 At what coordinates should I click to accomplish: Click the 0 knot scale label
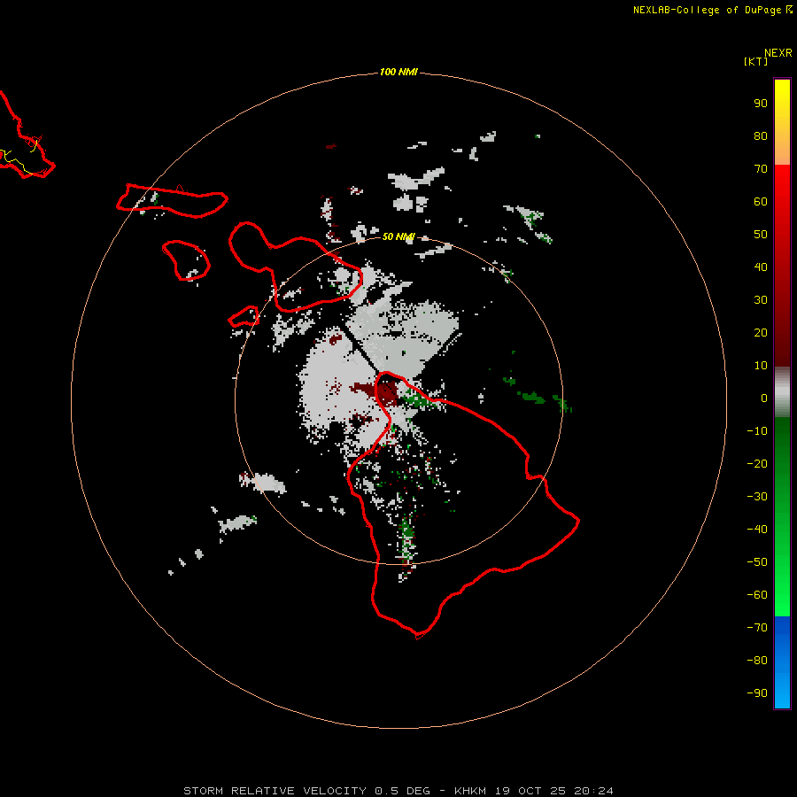click(x=764, y=398)
